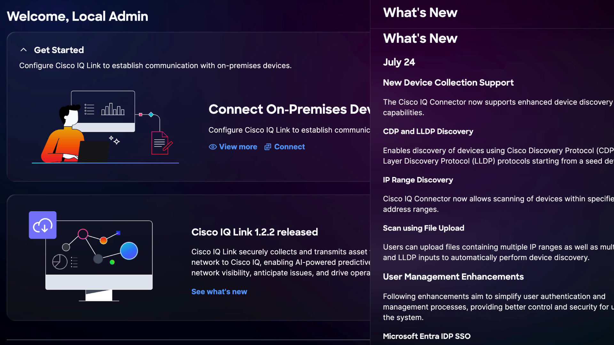Click the Cisco IQ Link 1.2.2 released heading
This screenshot has height=345, width=614.
pyautogui.click(x=255, y=232)
